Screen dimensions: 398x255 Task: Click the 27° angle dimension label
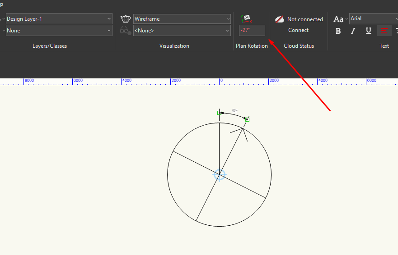pyautogui.click(x=234, y=110)
